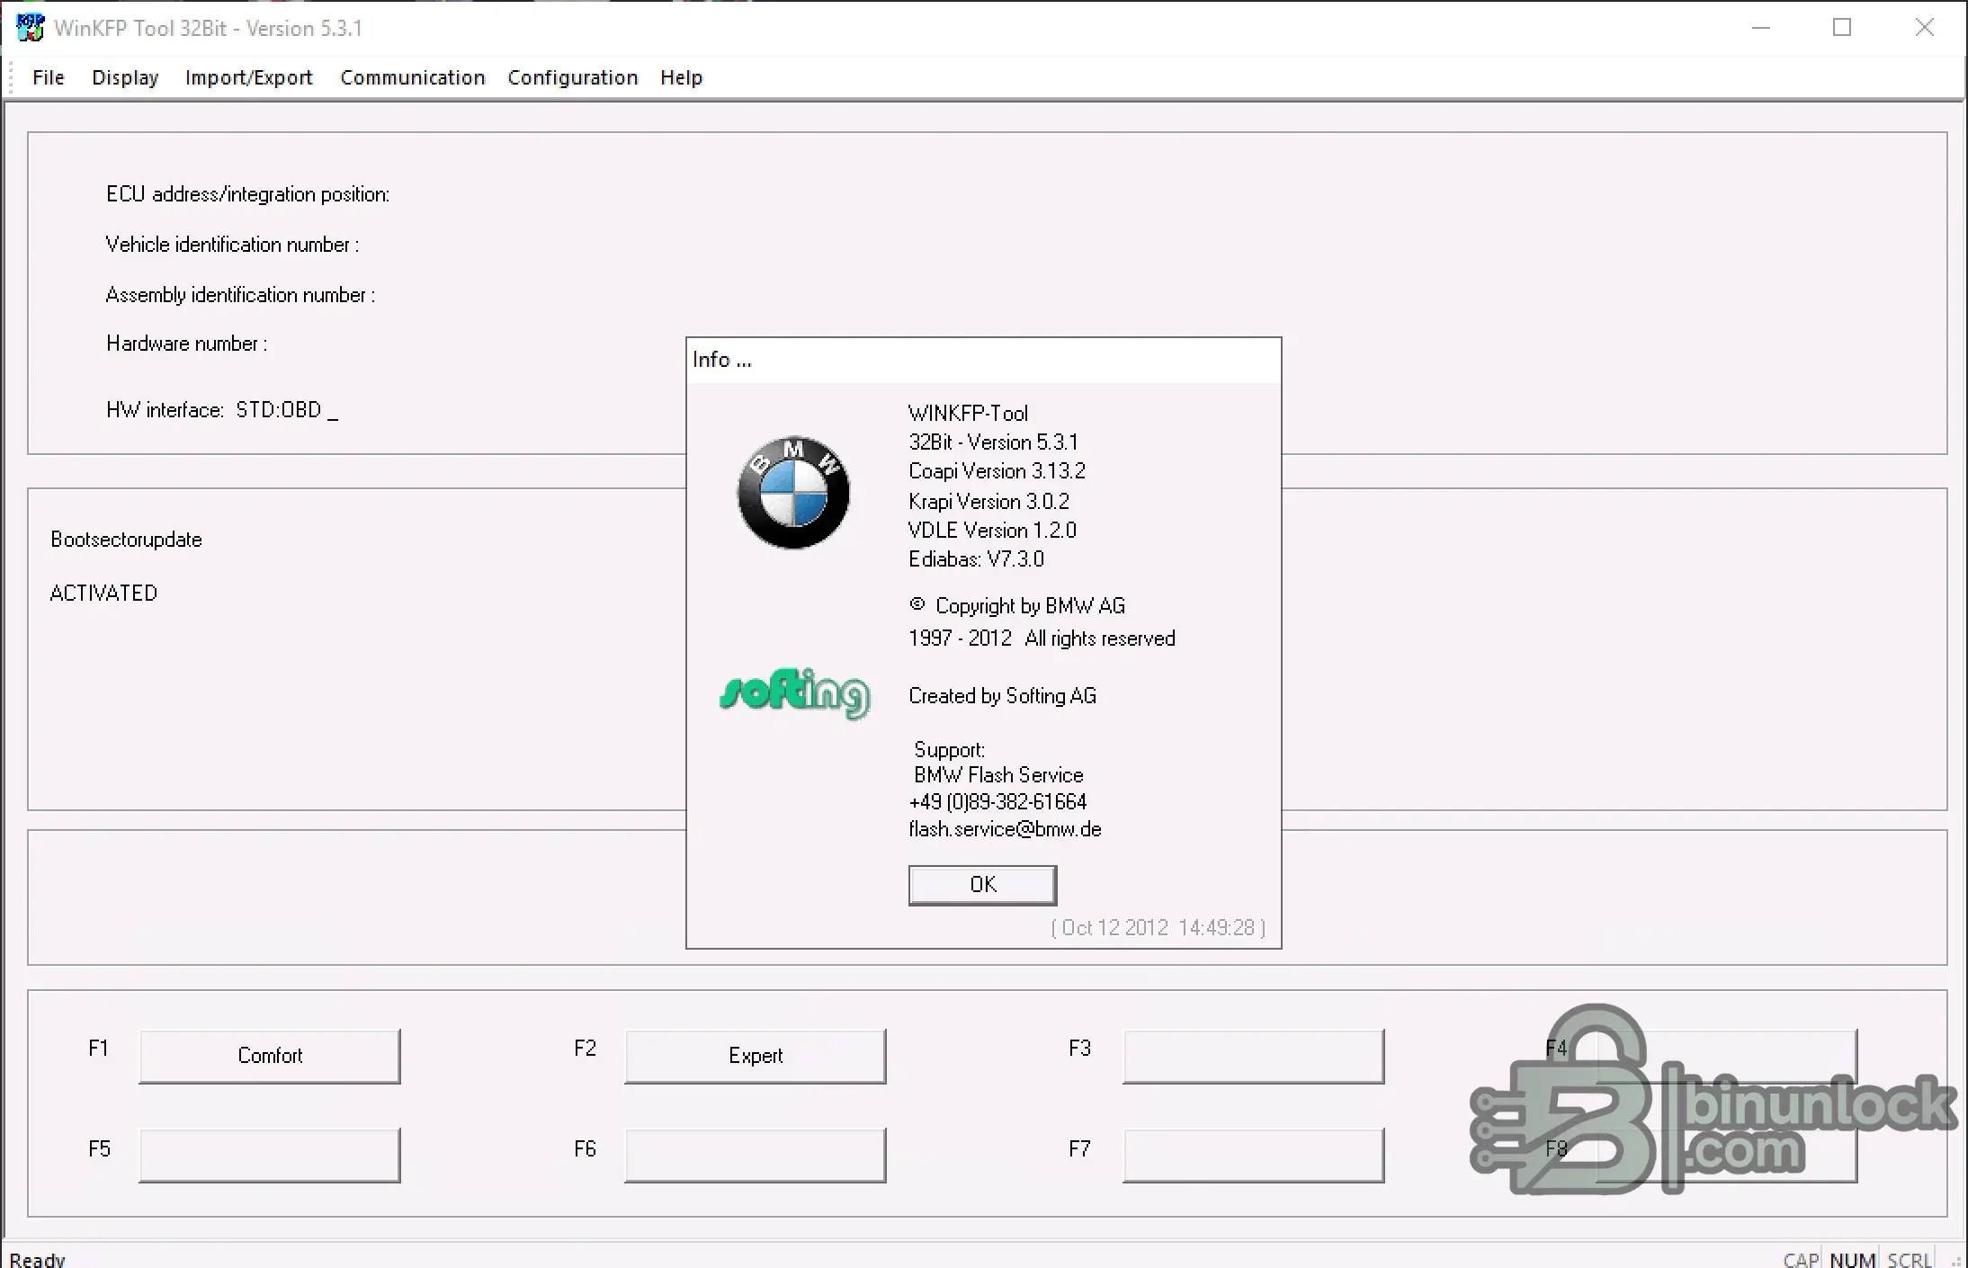The width and height of the screenshot is (1968, 1268).
Task: Open the Import/Export menu
Action: [x=249, y=77]
